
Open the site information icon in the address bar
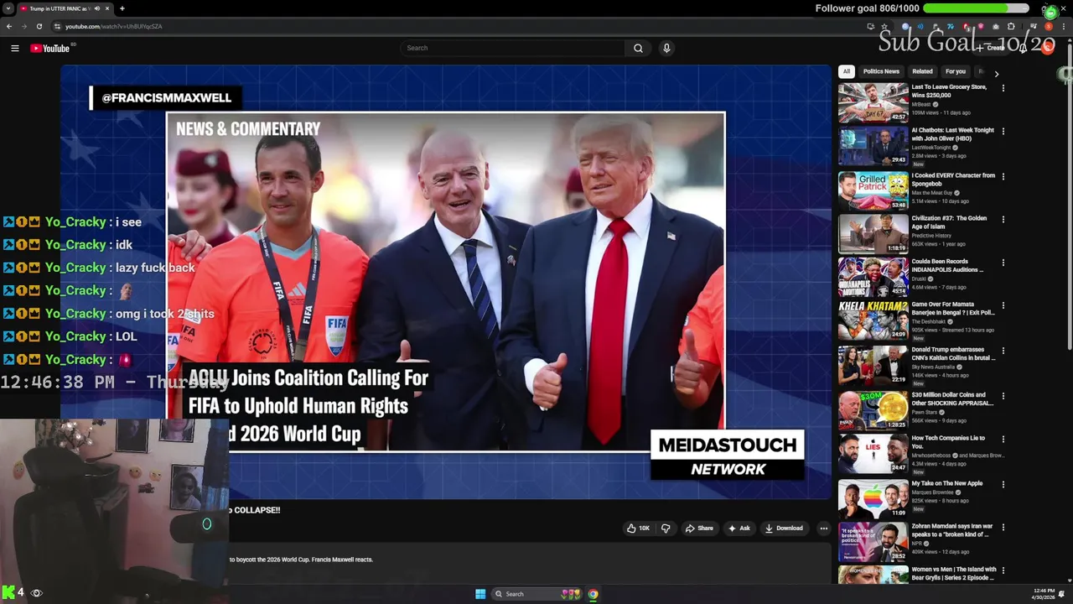tap(57, 26)
